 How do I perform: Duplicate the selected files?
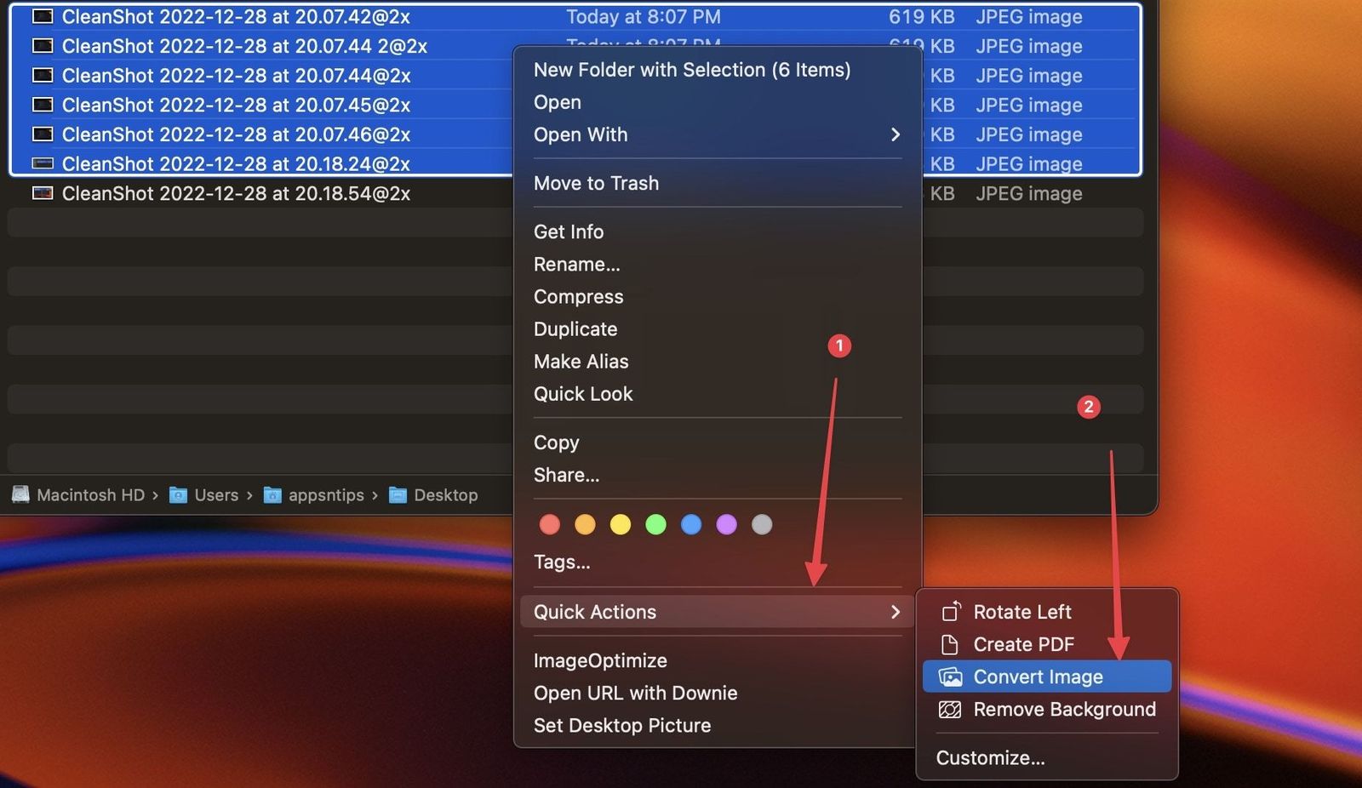(575, 329)
